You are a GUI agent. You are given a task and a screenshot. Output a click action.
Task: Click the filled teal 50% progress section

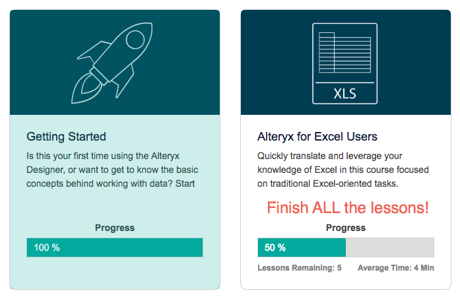(302, 247)
